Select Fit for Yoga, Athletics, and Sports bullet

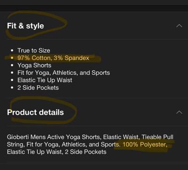63,73
